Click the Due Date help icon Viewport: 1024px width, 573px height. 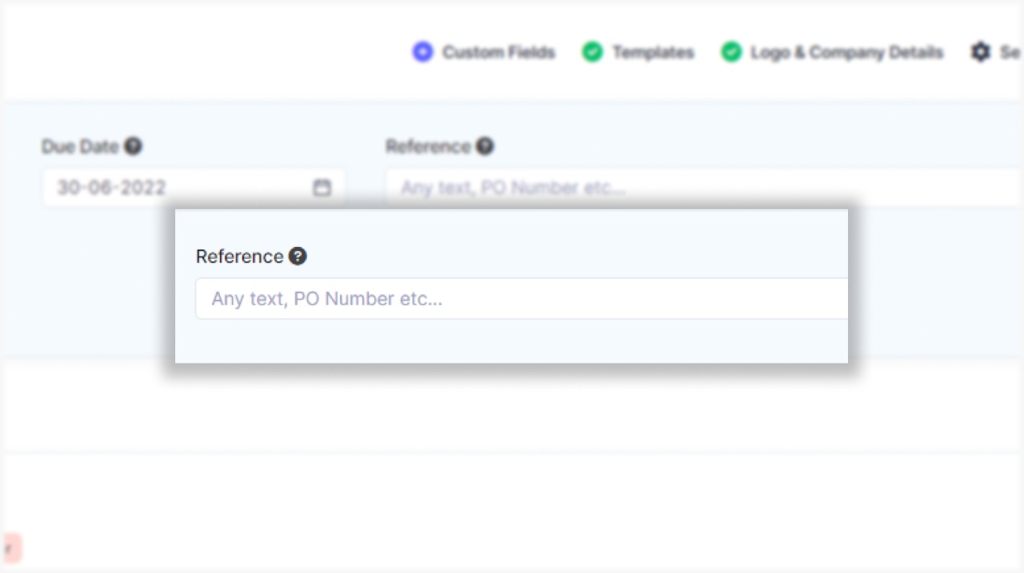click(134, 146)
